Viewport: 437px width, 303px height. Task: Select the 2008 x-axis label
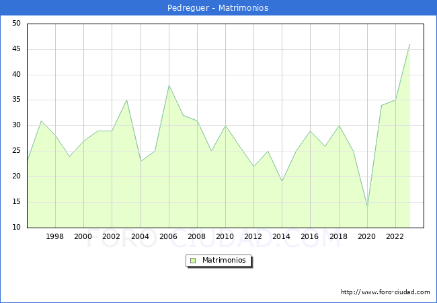[197, 236]
